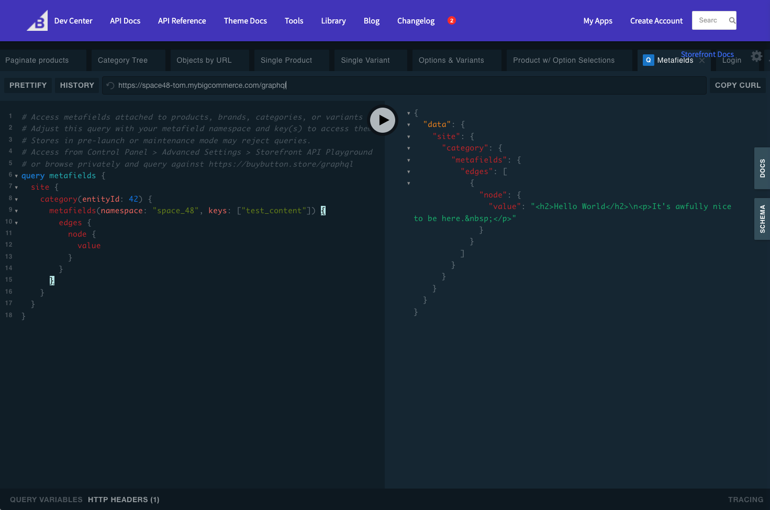Image resolution: width=770 pixels, height=510 pixels.
Task: Click entityId value 42 in the query
Action: tap(133, 199)
